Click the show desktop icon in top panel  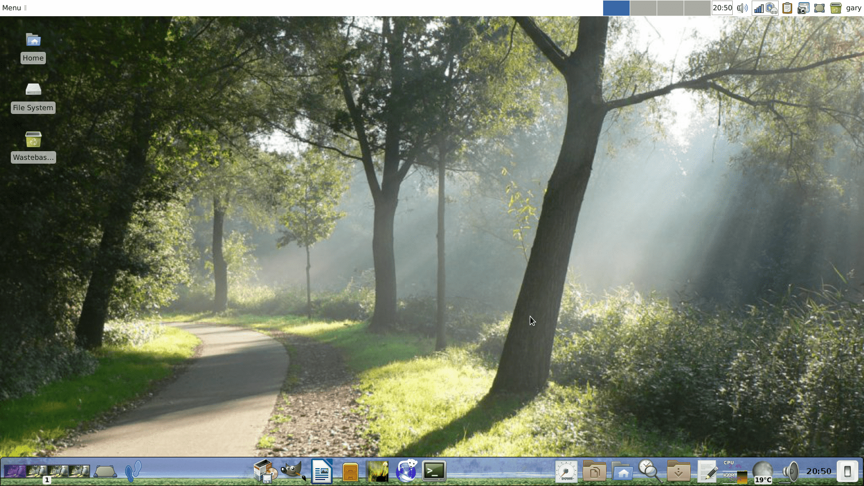click(x=820, y=8)
